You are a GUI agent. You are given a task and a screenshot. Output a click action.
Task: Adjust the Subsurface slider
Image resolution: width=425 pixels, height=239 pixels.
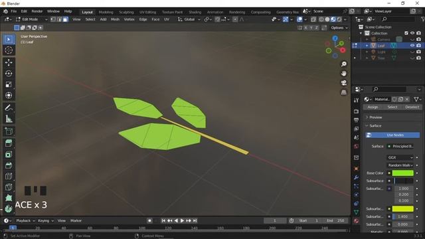[x=403, y=181]
